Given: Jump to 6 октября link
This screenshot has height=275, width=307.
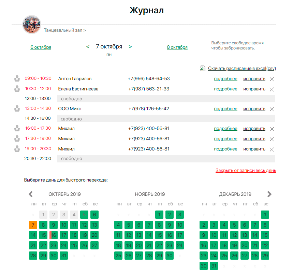Looking at the screenshot, I should 41,47.
